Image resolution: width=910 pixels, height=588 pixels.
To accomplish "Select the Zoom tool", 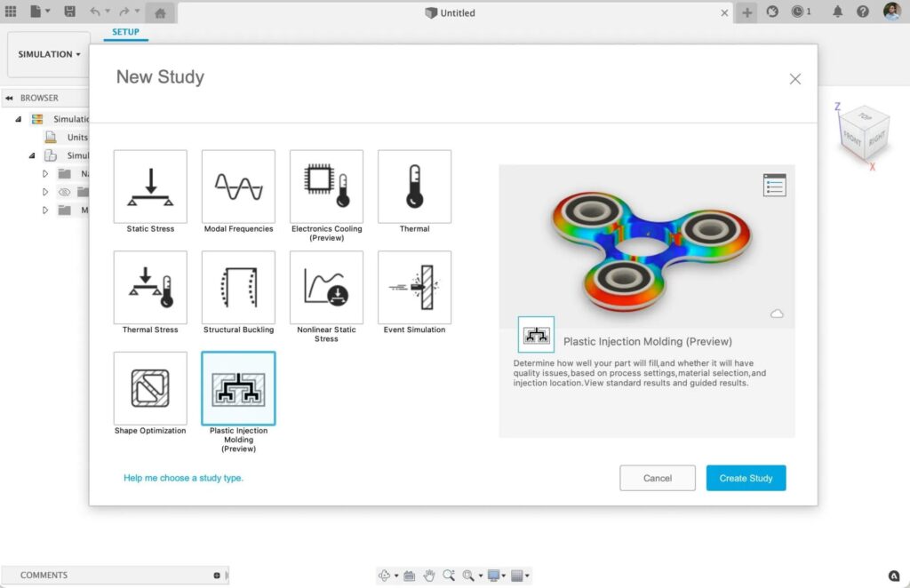I will 449,576.
